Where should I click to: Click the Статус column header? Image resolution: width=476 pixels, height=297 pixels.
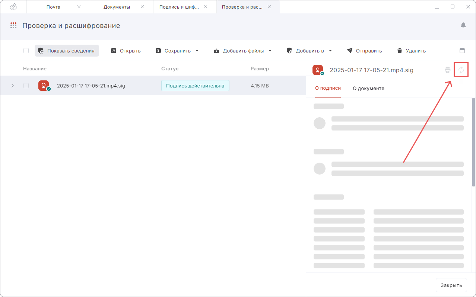[170, 68]
